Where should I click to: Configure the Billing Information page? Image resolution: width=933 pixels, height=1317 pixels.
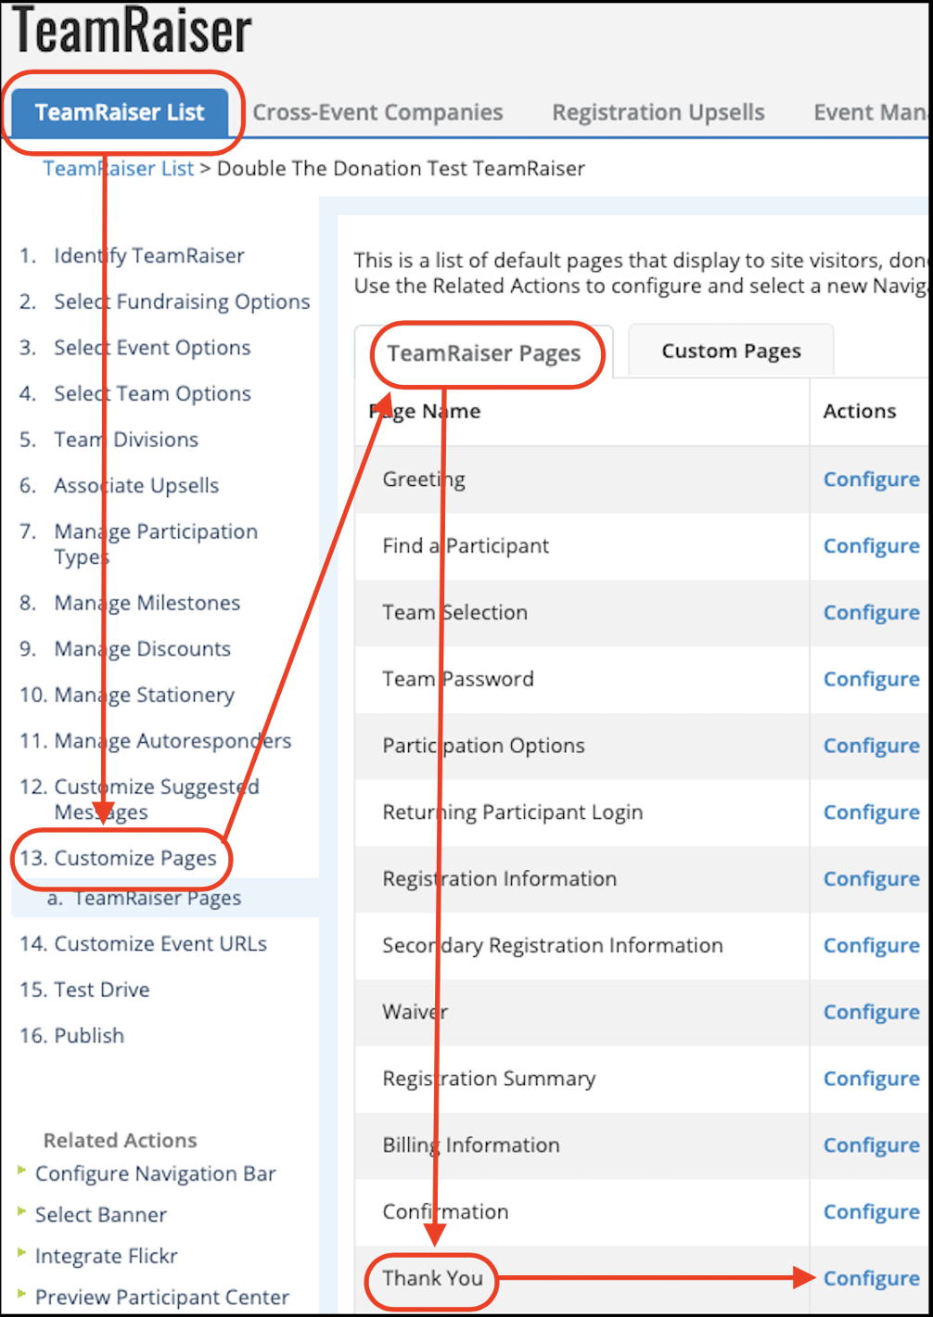coord(871,1145)
